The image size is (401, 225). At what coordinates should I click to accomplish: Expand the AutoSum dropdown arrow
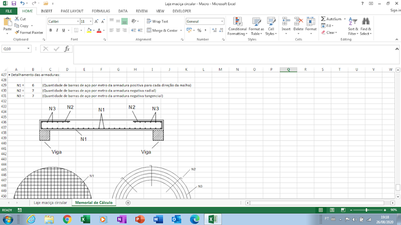pos(345,19)
